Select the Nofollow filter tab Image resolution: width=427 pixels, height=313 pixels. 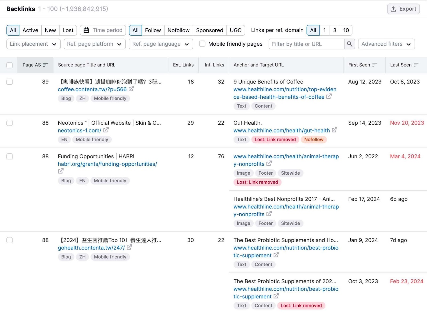click(x=178, y=30)
